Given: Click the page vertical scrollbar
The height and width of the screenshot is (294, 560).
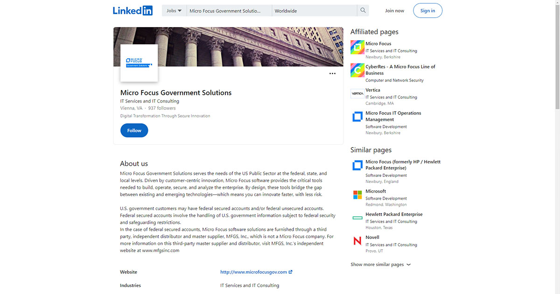Looking at the screenshot, I should click(557, 56).
